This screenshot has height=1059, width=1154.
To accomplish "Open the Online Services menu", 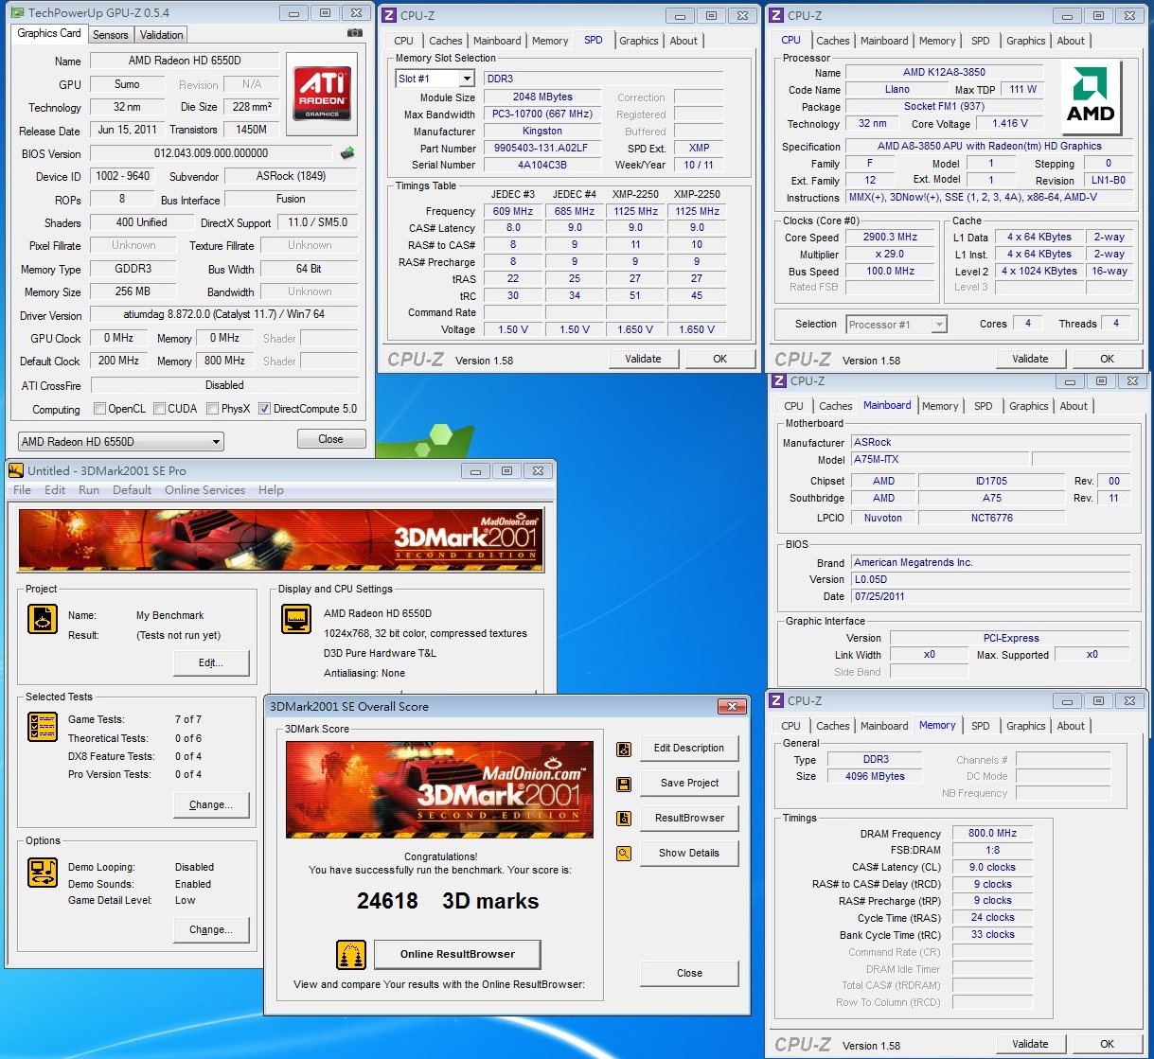I will point(204,490).
